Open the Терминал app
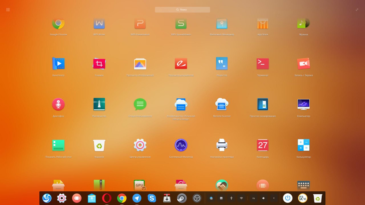The width and height of the screenshot is (365, 205). tap(263, 63)
